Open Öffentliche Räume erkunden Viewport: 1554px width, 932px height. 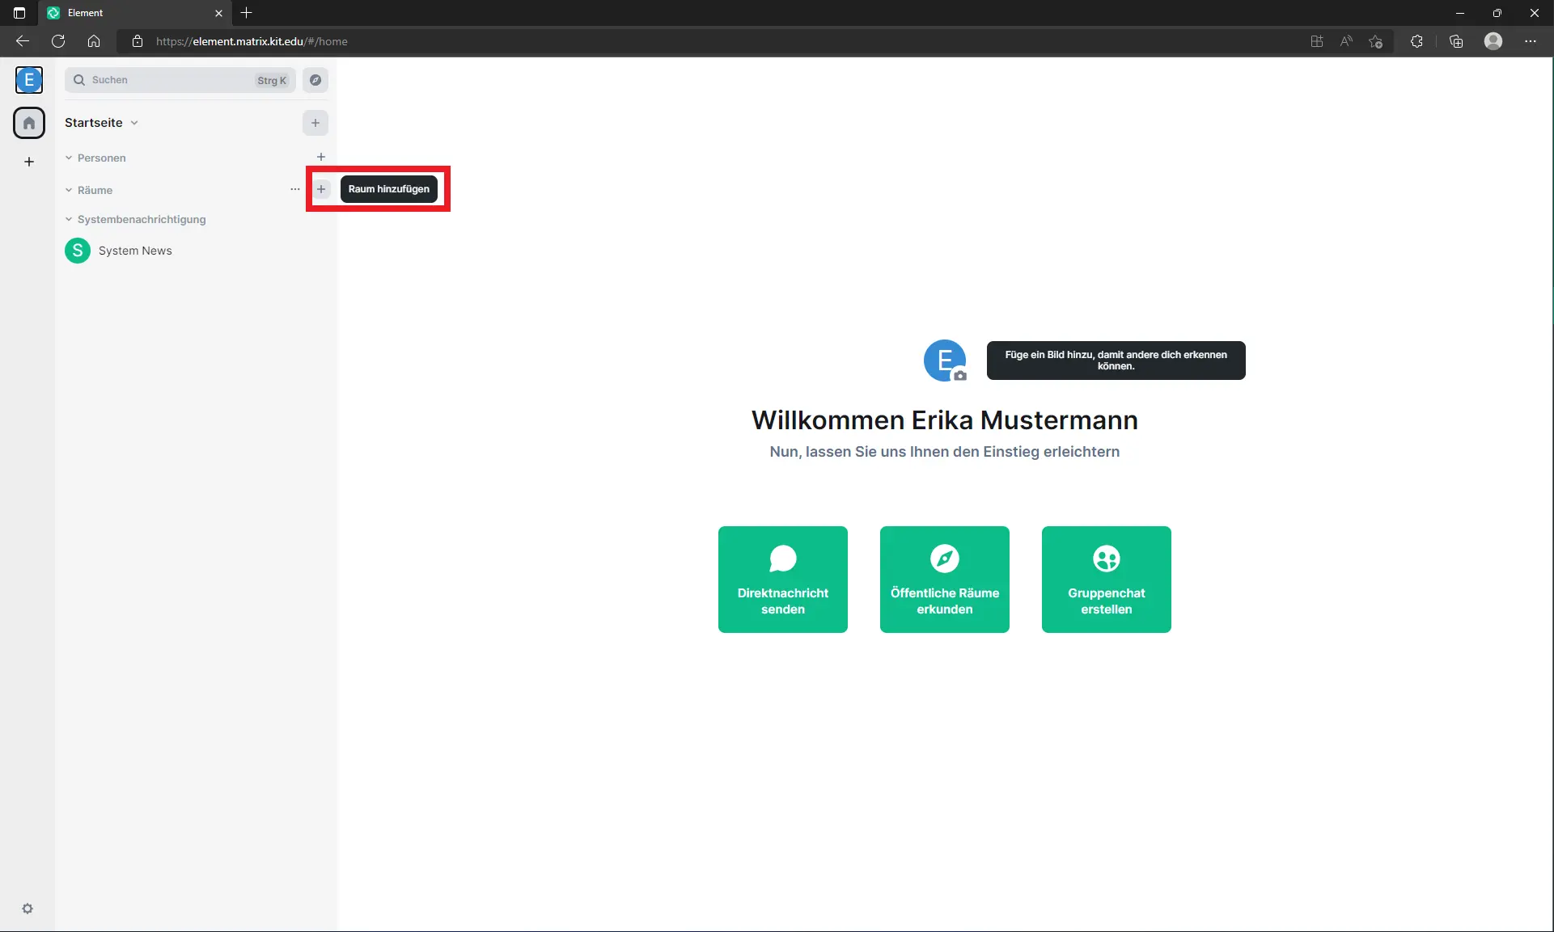click(944, 580)
